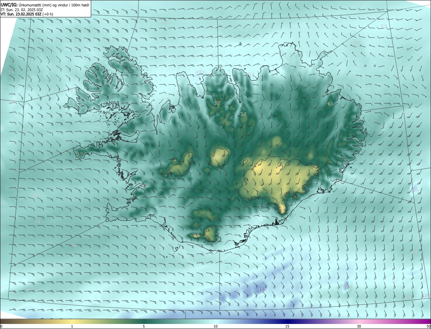Click the 50 tick on the color scale

(x=428, y=326)
